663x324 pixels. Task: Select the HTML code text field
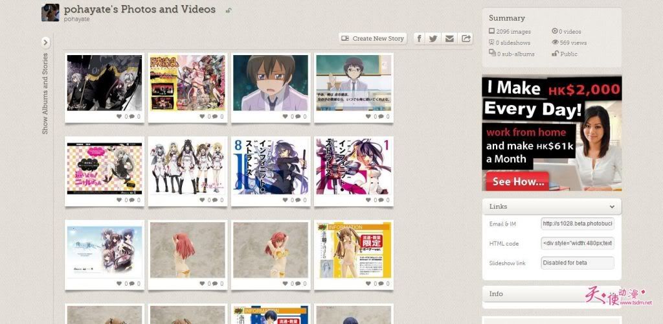point(577,243)
